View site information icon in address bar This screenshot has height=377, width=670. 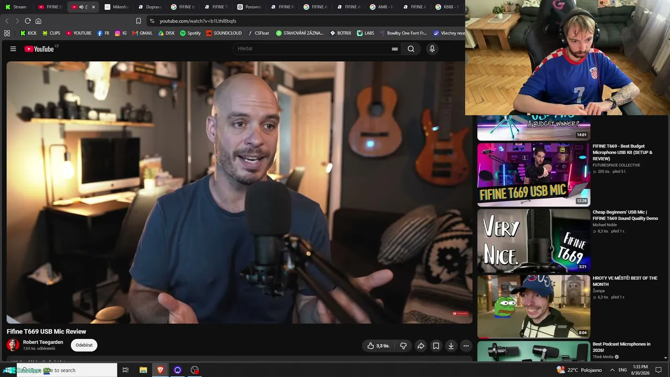point(152,21)
